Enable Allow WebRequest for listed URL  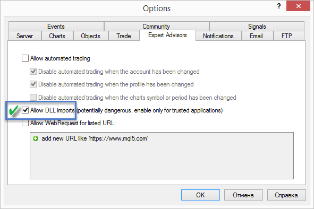25,123
